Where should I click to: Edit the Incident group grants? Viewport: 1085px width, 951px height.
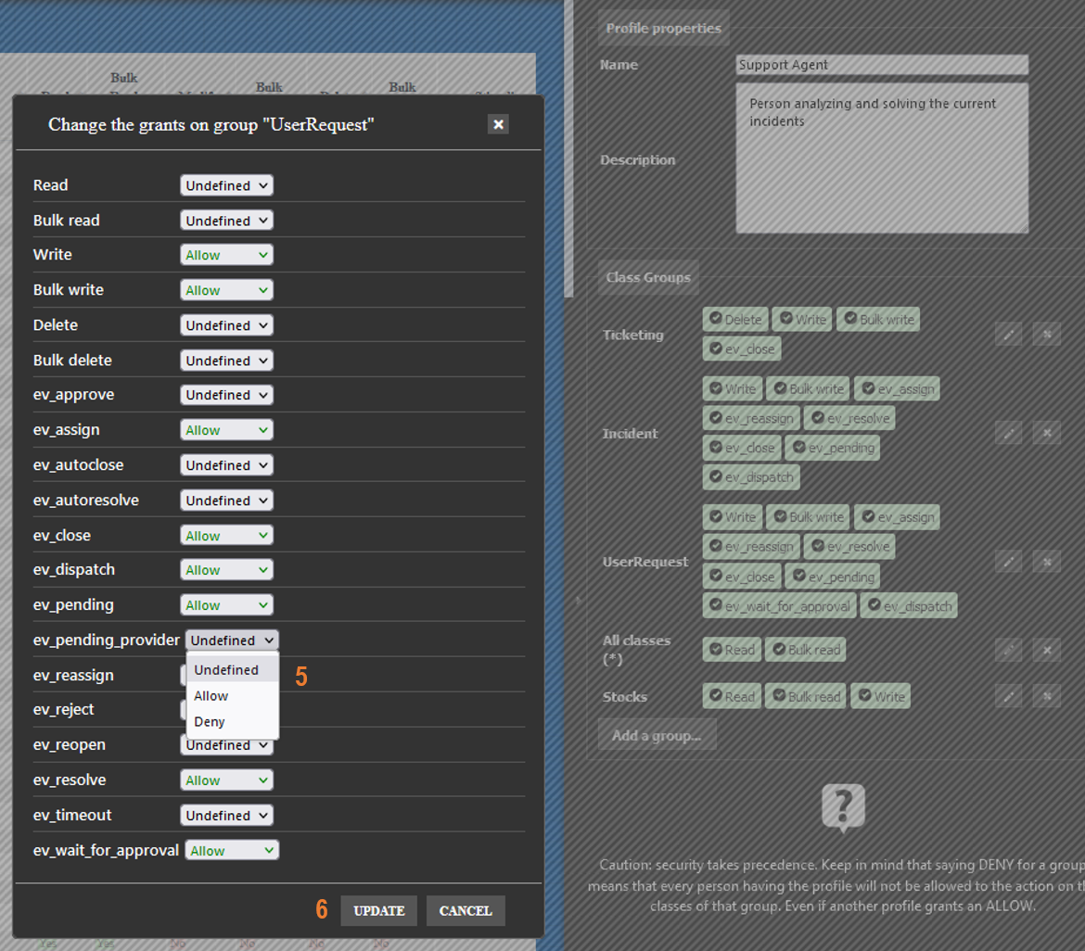[x=1008, y=433]
